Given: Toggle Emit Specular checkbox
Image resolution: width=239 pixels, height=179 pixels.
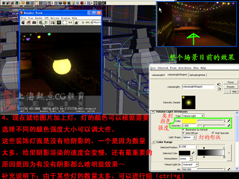Looking at the screenshot, I should click(213, 133).
